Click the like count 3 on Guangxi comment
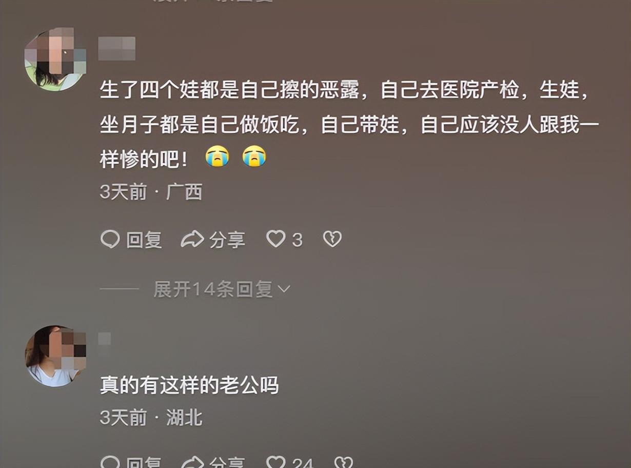This screenshot has height=468, width=631. tap(297, 240)
